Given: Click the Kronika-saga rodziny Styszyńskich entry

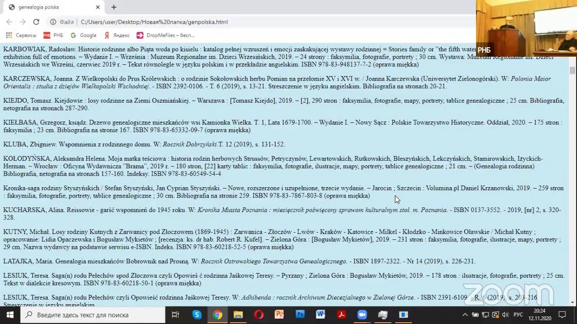Looking at the screenshot, I should pos(283,192).
